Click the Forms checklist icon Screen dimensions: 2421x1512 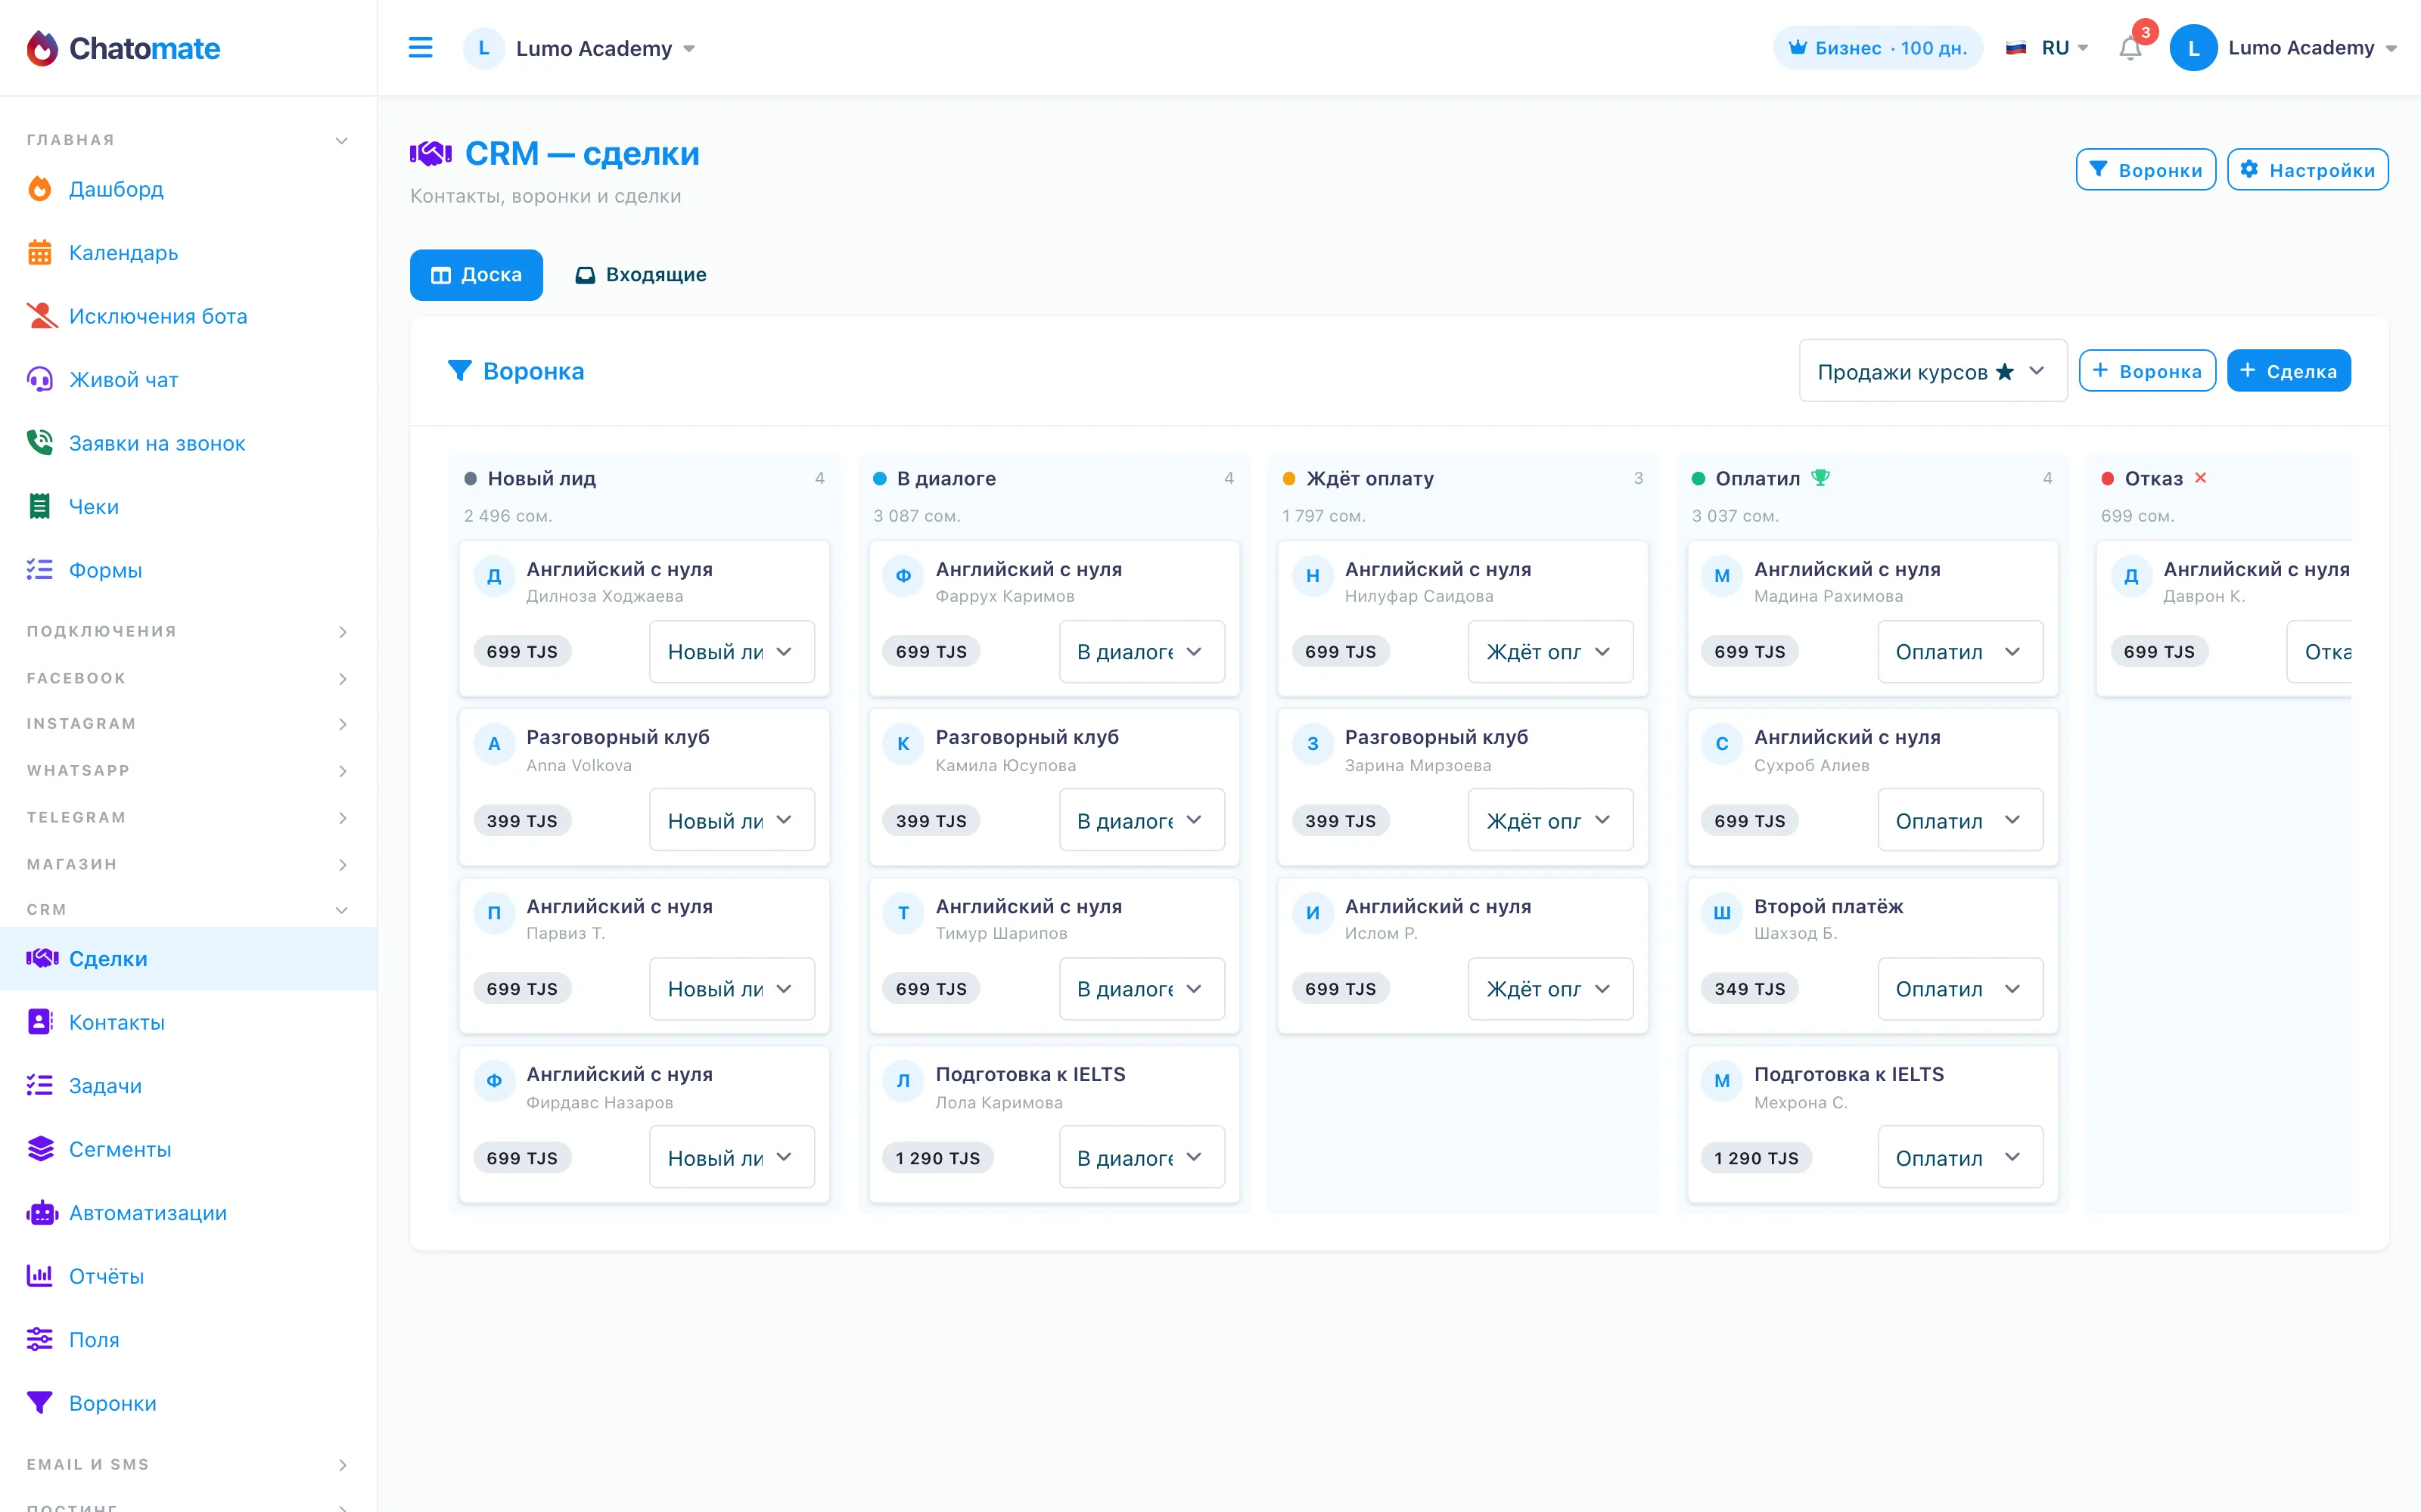tap(40, 569)
